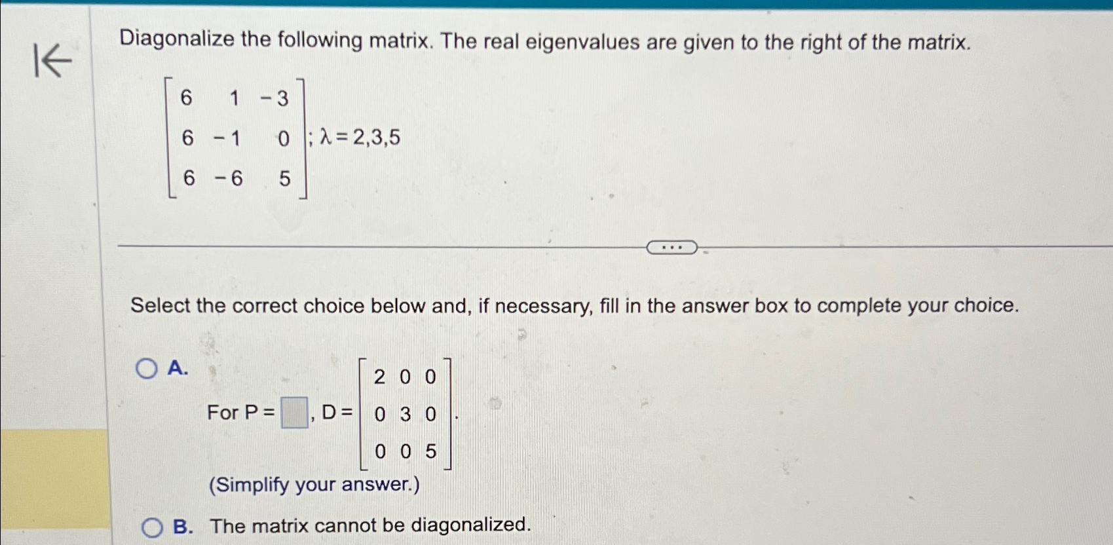Click the given 3x3 matrix display
Viewport: 1113px width, 545px height.
pos(236,138)
